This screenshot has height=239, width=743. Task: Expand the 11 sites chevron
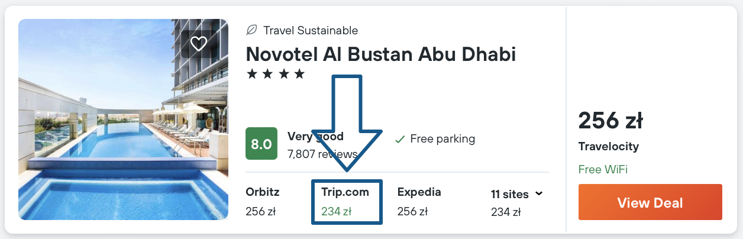[538, 193]
